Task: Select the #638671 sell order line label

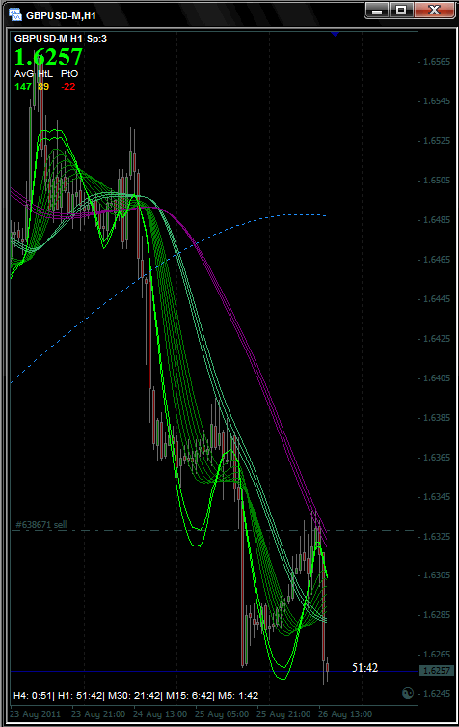Action: point(41,525)
